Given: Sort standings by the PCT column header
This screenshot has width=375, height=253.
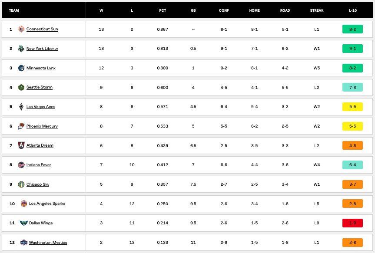Looking at the screenshot, I should (163, 10).
